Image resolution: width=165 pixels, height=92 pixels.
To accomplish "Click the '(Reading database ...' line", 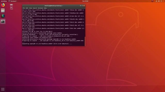I will click(50, 34).
